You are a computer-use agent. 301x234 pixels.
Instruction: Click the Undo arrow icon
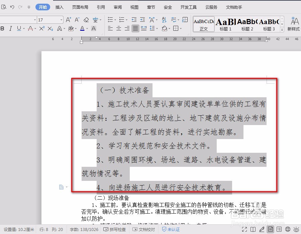12,7
